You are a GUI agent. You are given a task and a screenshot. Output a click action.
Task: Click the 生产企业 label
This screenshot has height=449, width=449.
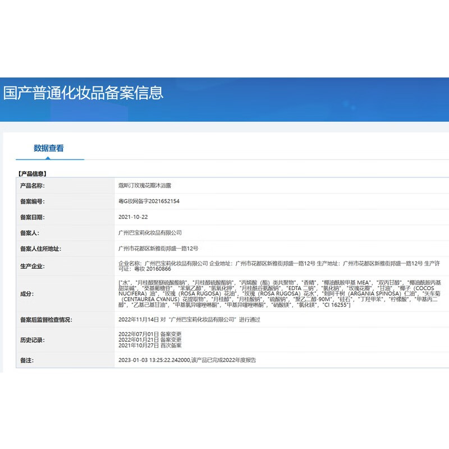pos(33,266)
